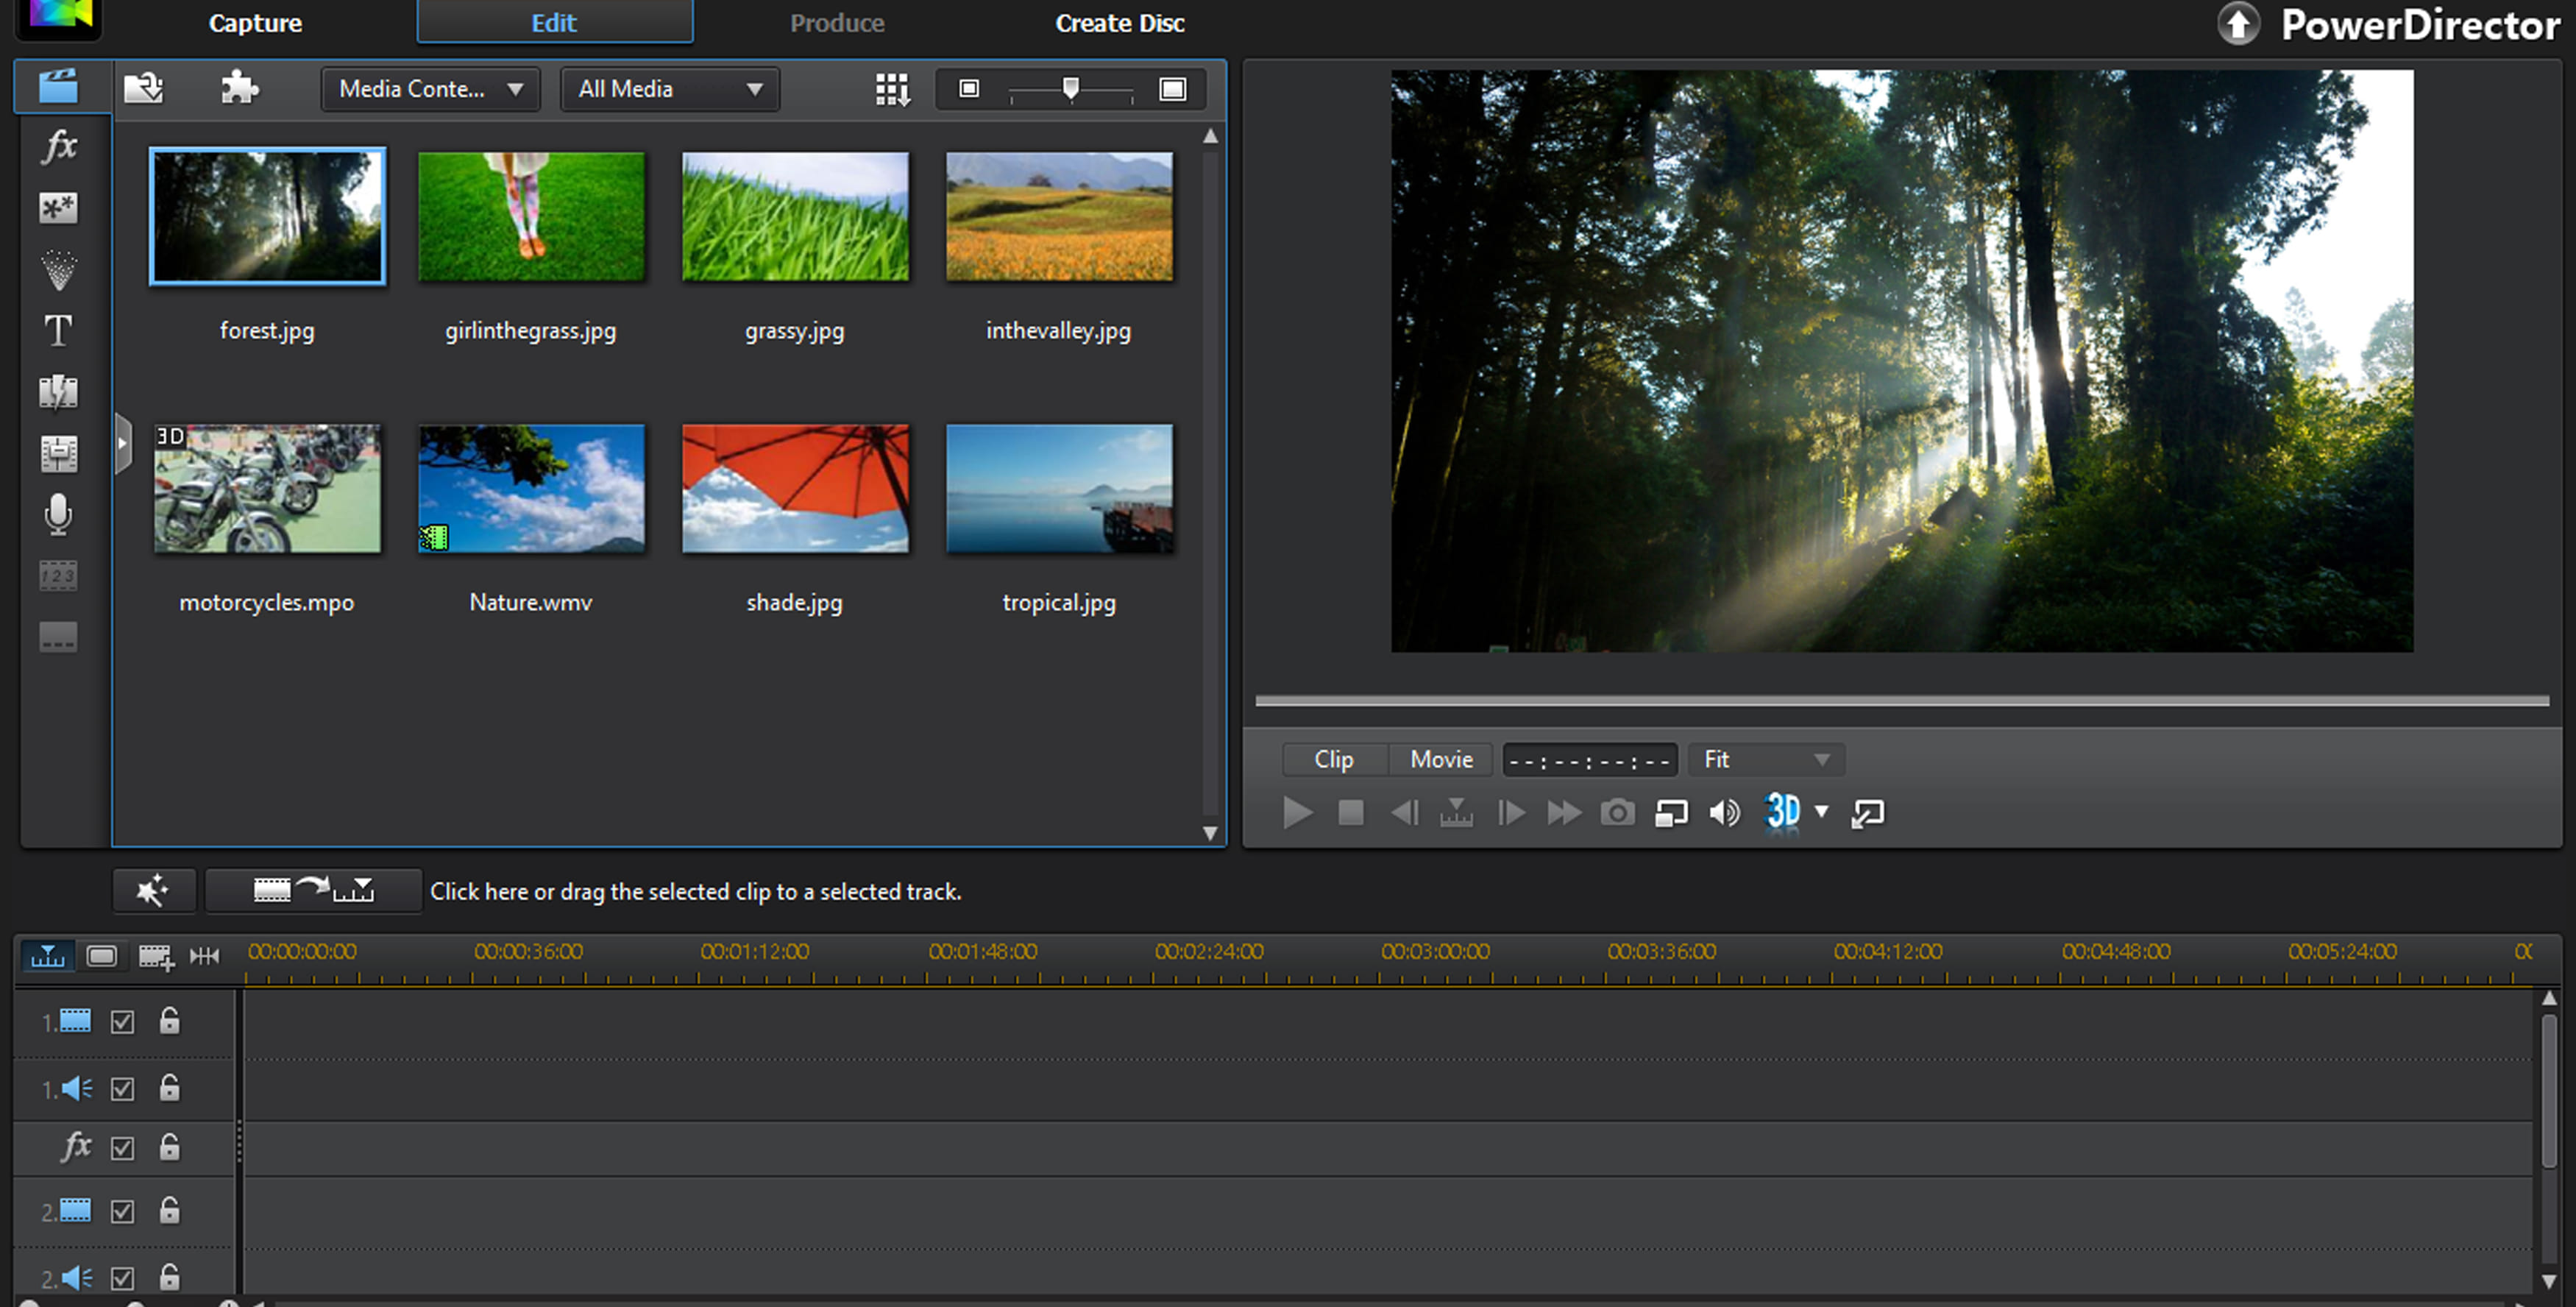Image resolution: width=2576 pixels, height=1307 pixels.
Task: Switch to the Produce tab
Action: pyautogui.click(x=836, y=23)
